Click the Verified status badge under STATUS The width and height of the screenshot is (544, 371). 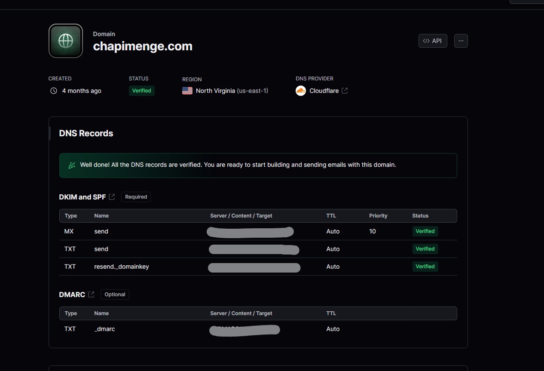point(141,90)
